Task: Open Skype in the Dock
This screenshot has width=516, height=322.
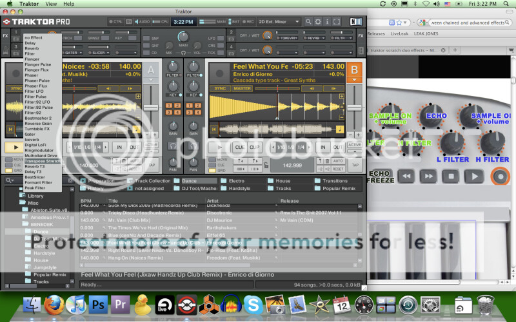Action: coord(253,305)
